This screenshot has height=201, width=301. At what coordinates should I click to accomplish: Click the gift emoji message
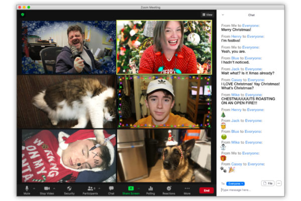(223, 158)
